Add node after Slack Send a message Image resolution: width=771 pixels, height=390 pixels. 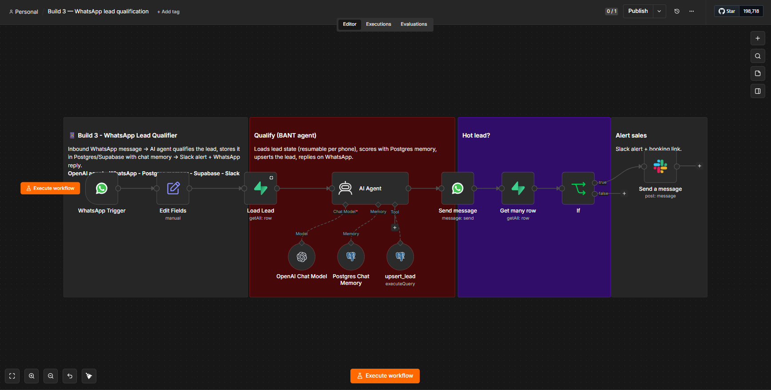[x=699, y=166]
